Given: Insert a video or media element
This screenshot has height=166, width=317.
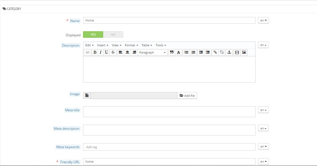Looking at the screenshot, I should point(237,52).
